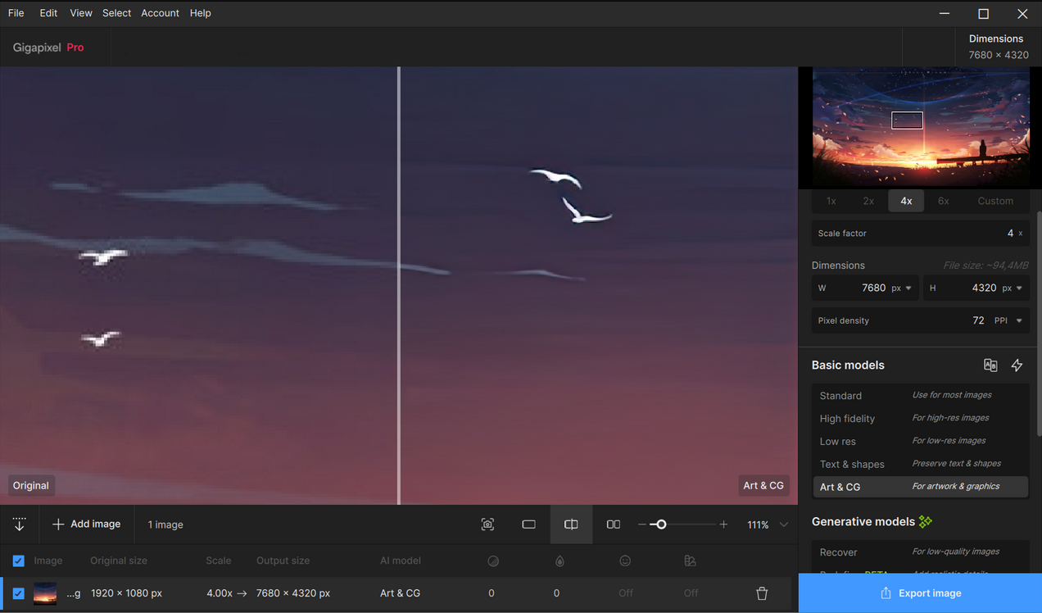Select the 1x scale option

pyautogui.click(x=831, y=201)
